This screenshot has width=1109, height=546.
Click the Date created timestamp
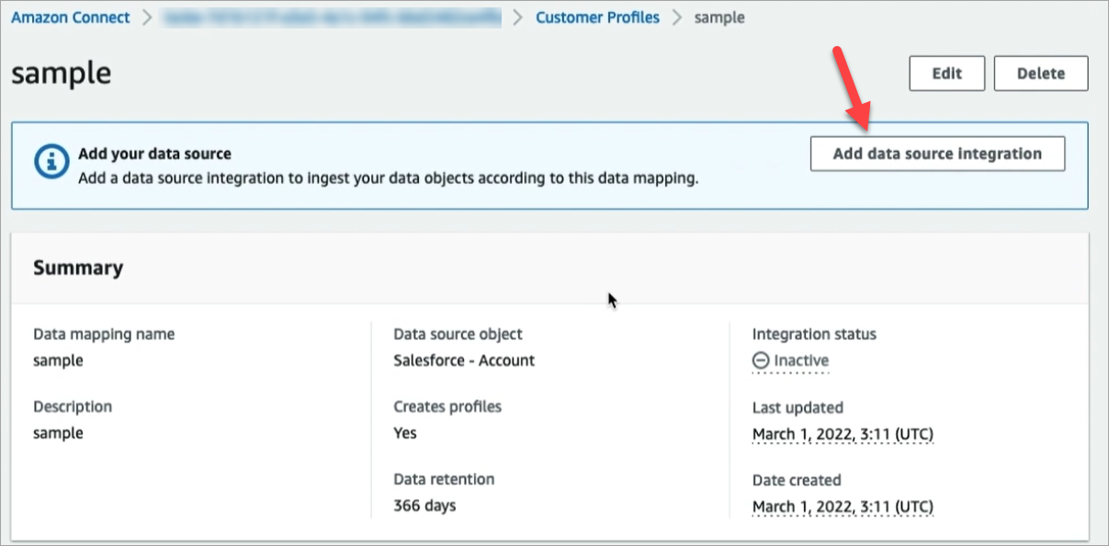(x=843, y=506)
